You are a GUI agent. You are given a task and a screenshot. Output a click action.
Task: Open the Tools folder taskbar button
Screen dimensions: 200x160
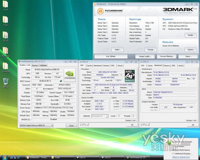click(62, 158)
